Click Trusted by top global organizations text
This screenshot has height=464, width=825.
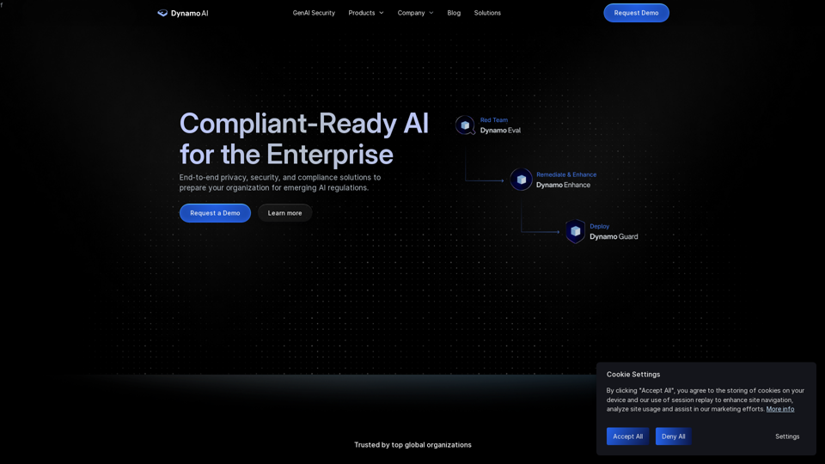(412, 445)
